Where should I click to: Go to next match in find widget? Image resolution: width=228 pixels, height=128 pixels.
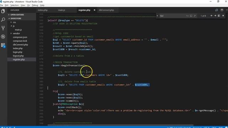[x=215, y=16]
